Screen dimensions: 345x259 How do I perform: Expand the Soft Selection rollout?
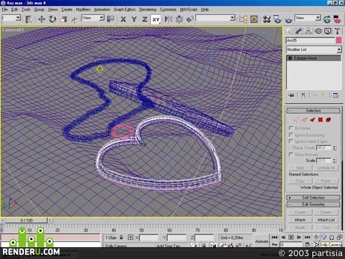pyautogui.click(x=313, y=198)
